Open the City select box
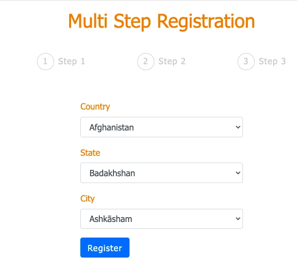 pos(162,219)
